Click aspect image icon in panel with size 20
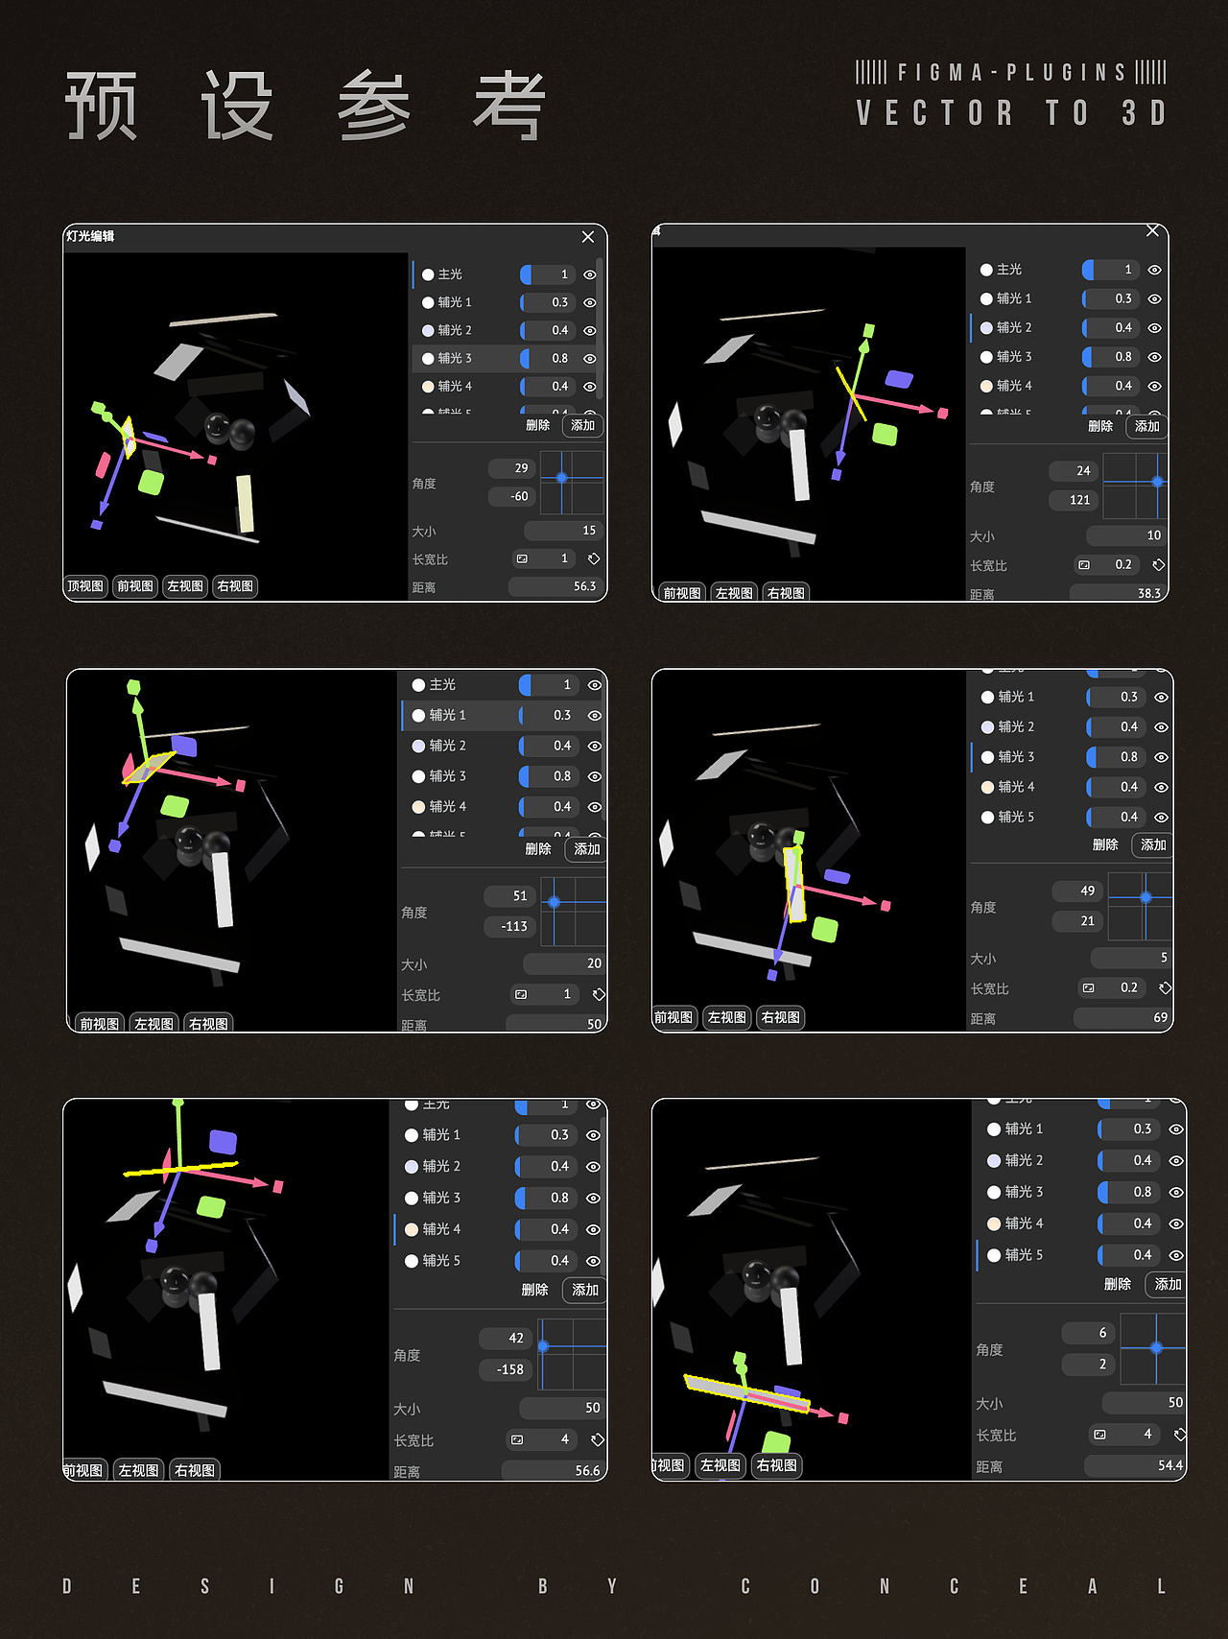Screen dimensions: 1228x1639 [521, 994]
